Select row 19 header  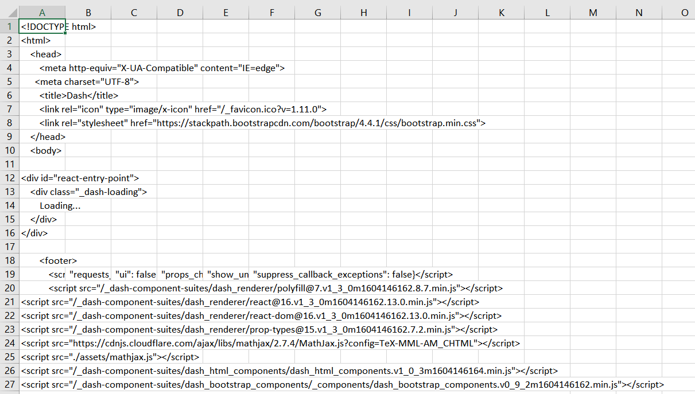(10, 274)
